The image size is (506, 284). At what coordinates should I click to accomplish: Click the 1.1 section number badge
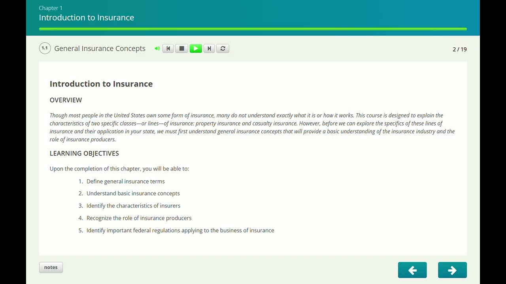coord(45,48)
